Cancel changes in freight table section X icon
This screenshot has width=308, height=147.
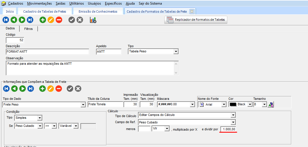(x=78, y=89)
